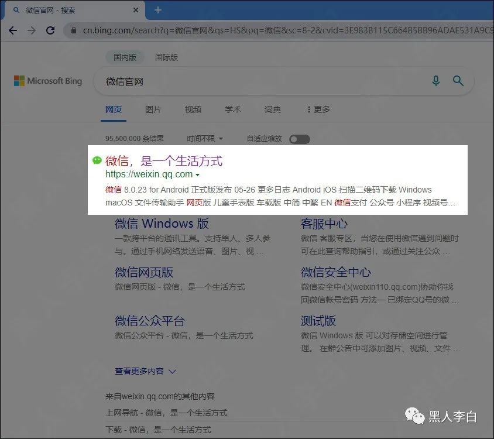The height and width of the screenshot is (439, 494).
Task: Open a new tab with plus button
Action: [158, 10]
